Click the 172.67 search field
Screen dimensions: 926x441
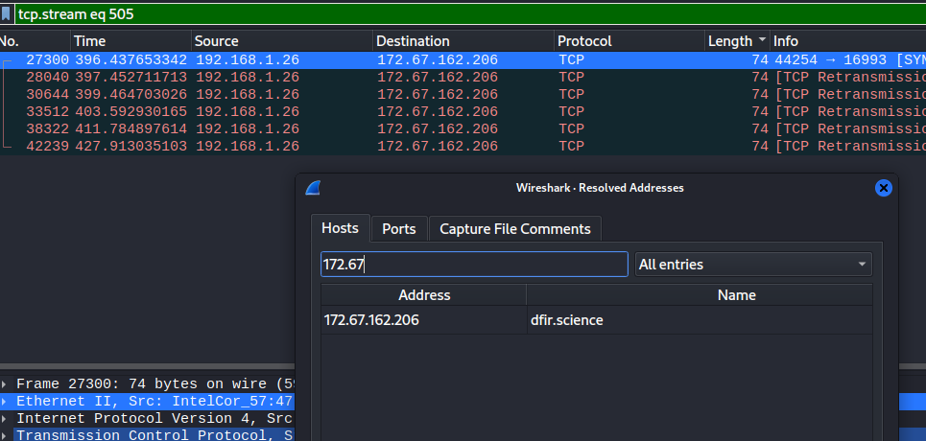point(474,265)
